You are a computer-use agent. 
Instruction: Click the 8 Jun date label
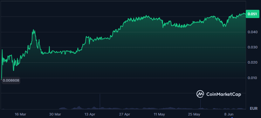(x=229, y=114)
